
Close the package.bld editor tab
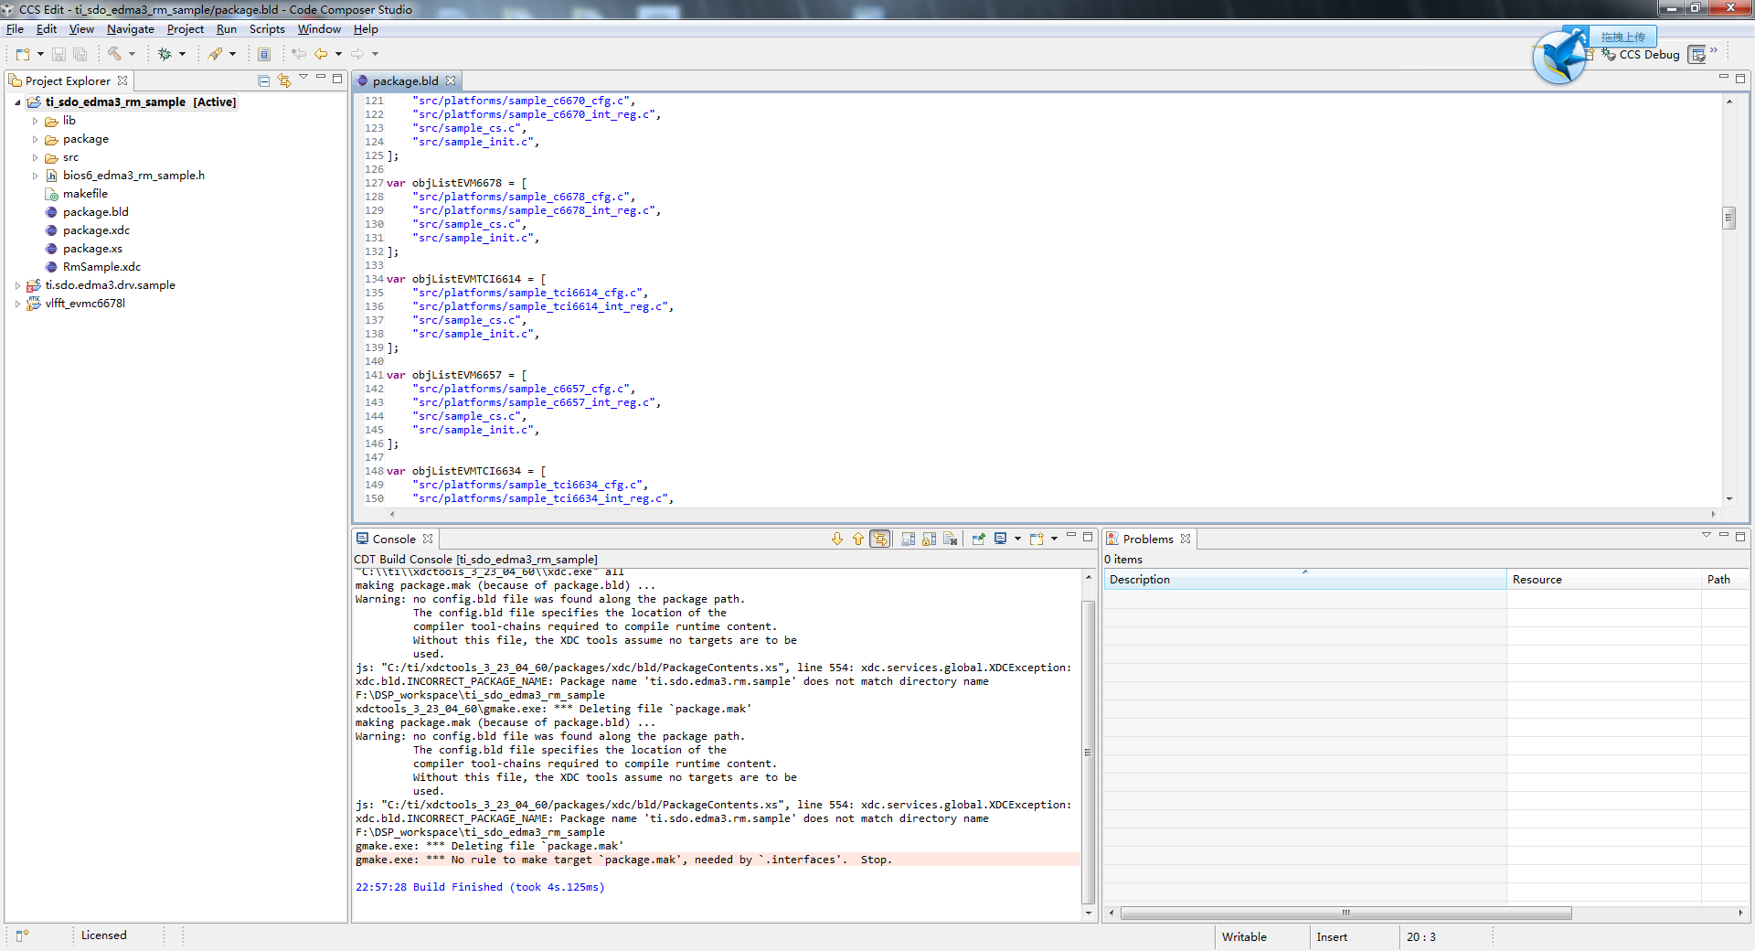[451, 80]
